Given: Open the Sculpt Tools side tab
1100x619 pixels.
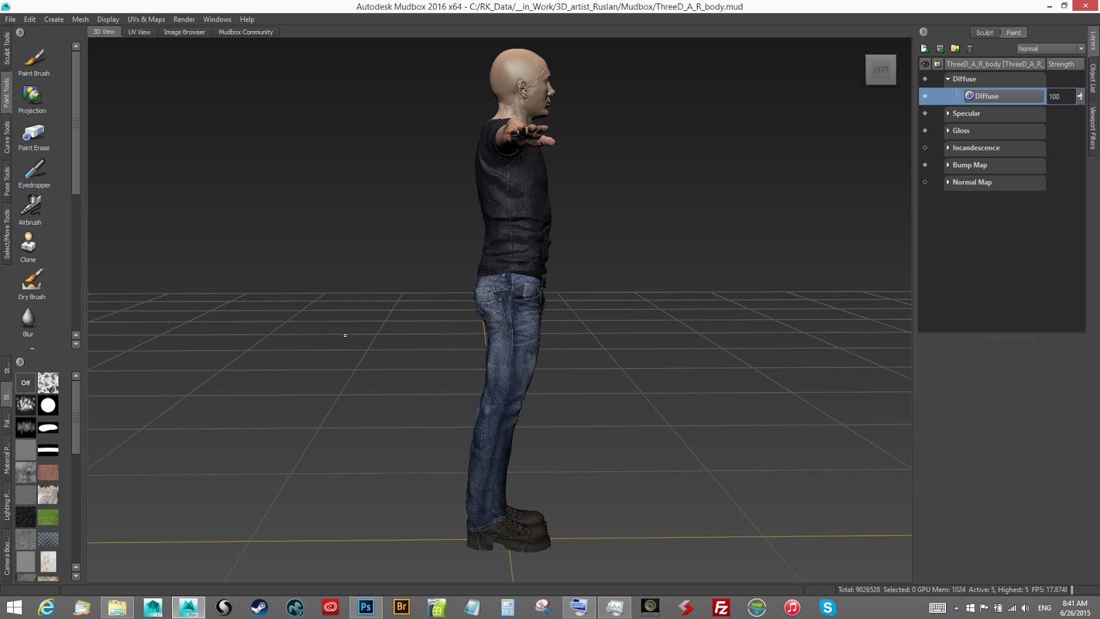Looking at the screenshot, I should pyautogui.click(x=8, y=48).
